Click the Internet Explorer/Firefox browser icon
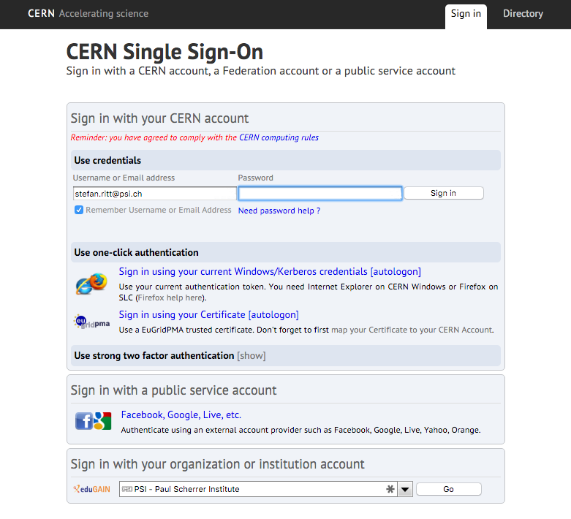The height and width of the screenshot is (519, 571). pos(91,284)
